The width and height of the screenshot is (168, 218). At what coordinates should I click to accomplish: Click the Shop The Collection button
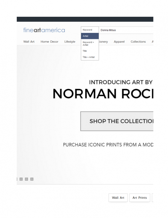pos(117,121)
